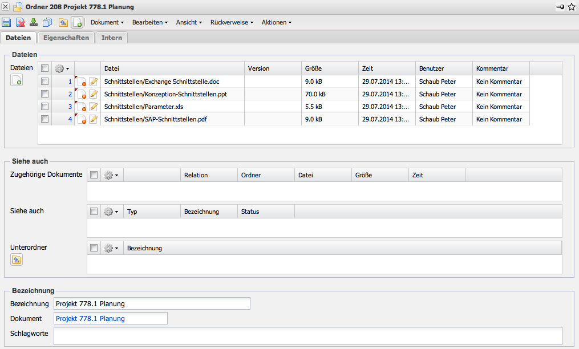Viewport: 579px width, 349px height.
Task: Expand the Rückverweise dropdown menu
Action: point(232,22)
